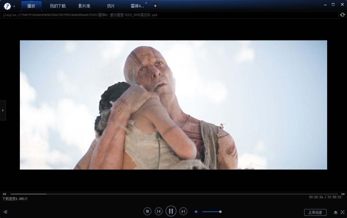
Task: Click the rewind double-arrow icon
Action: tap(4, 194)
